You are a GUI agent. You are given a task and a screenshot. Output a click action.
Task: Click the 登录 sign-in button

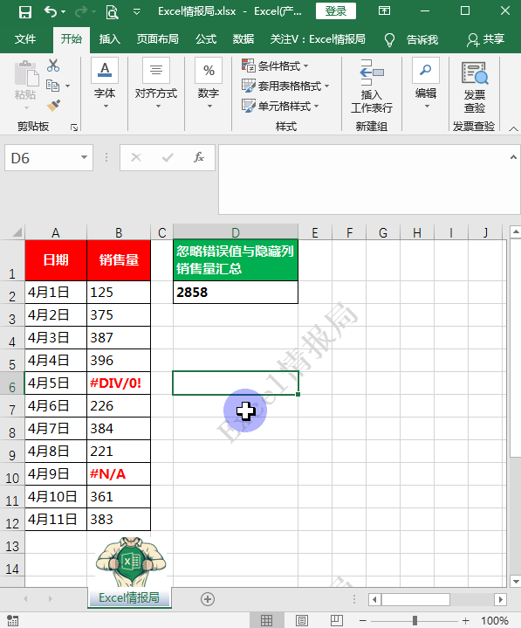(336, 11)
